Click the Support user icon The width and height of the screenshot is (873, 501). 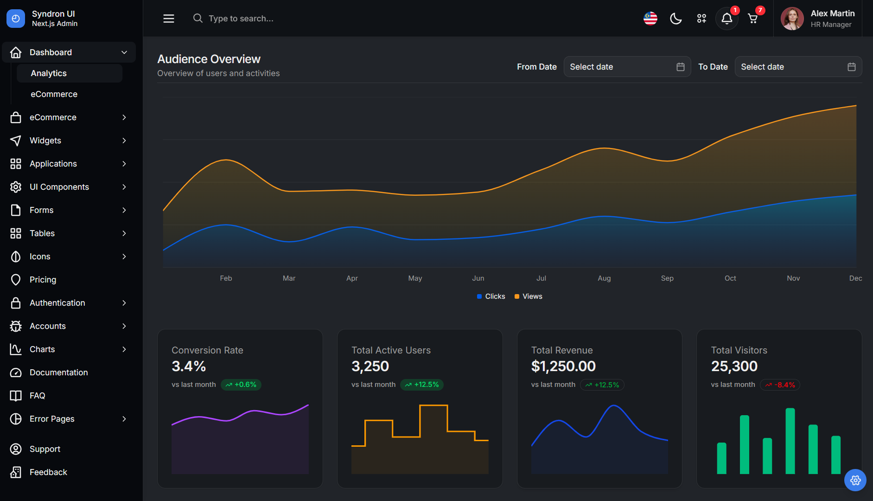point(16,449)
